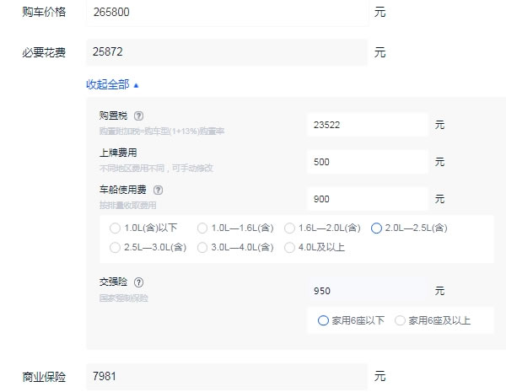The width and height of the screenshot is (506, 392).
Task: Open the help icon next to 交强险
Action: (139, 282)
